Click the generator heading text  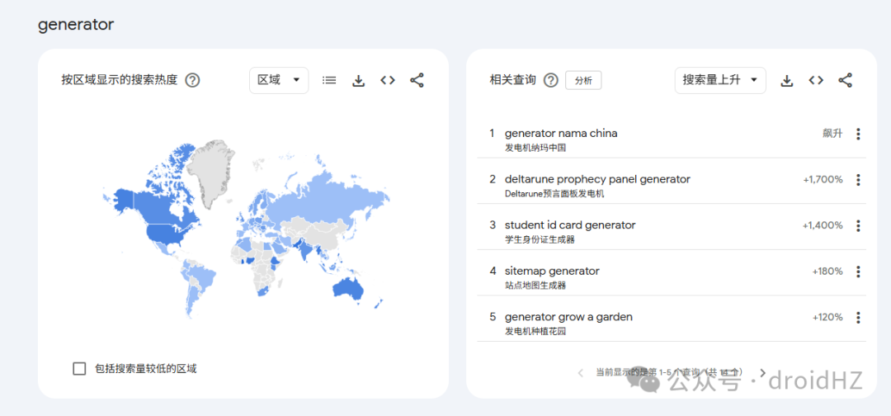[76, 25]
